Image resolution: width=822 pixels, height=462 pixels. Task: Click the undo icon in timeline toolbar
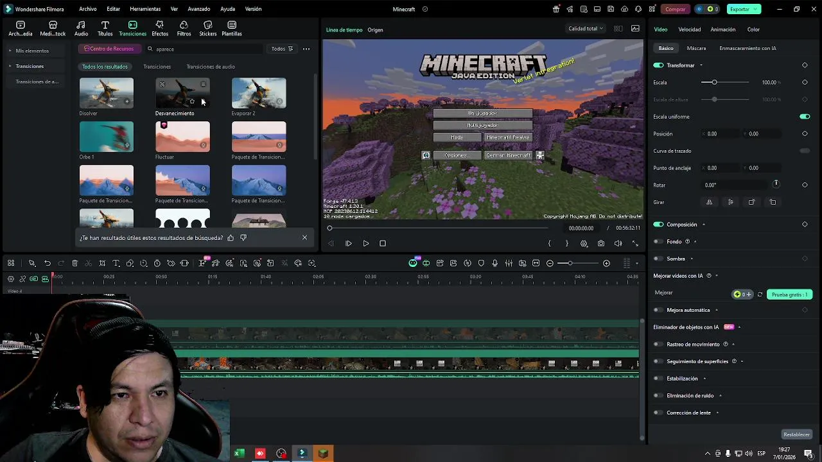tap(48, 263)
